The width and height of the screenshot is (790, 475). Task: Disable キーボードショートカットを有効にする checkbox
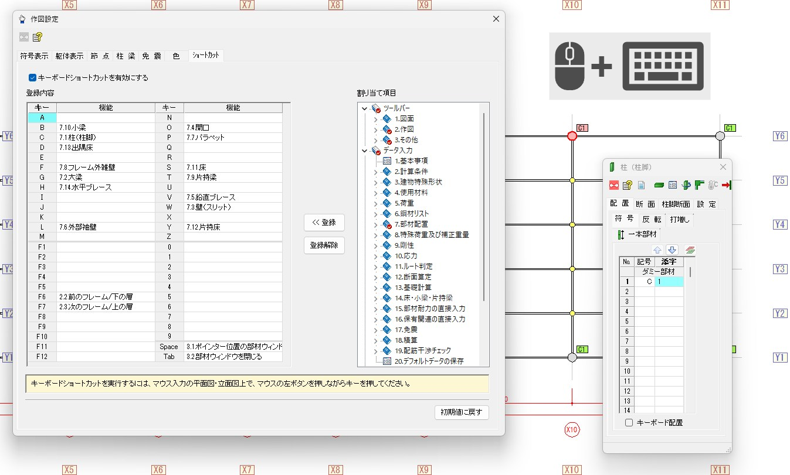(33, 77)
